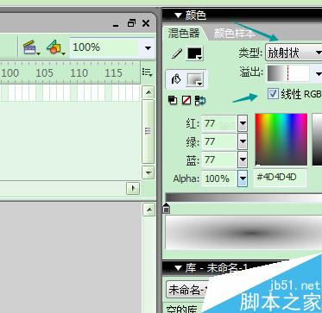Click timeline horizontal scroll right arrow

[x=133, y=188]
